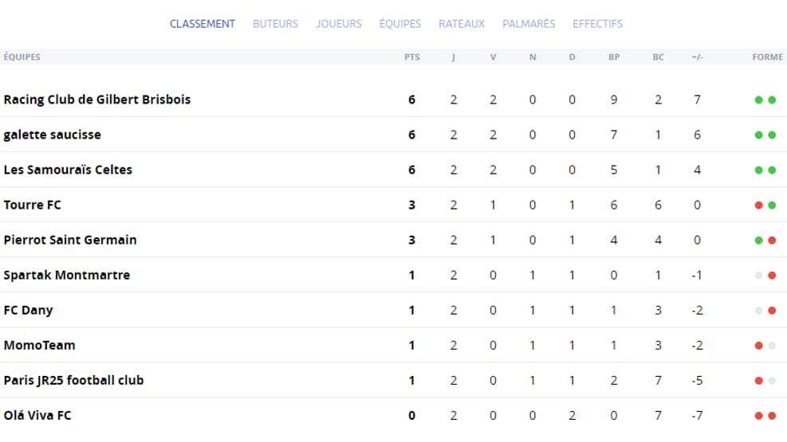This screenshot has height=442, width=787.
Task: Open the BUTEURS tab
Action: [275, 24]
